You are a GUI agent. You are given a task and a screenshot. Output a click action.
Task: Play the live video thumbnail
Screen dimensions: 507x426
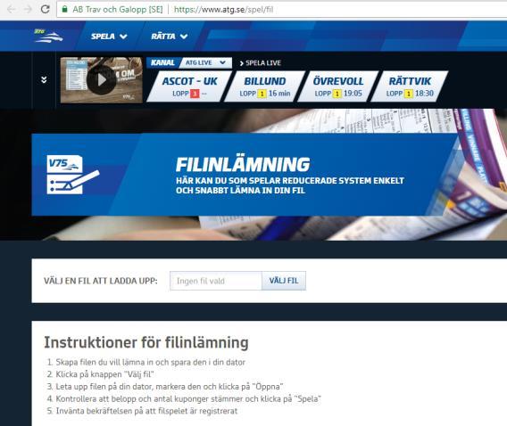[101, 80]
